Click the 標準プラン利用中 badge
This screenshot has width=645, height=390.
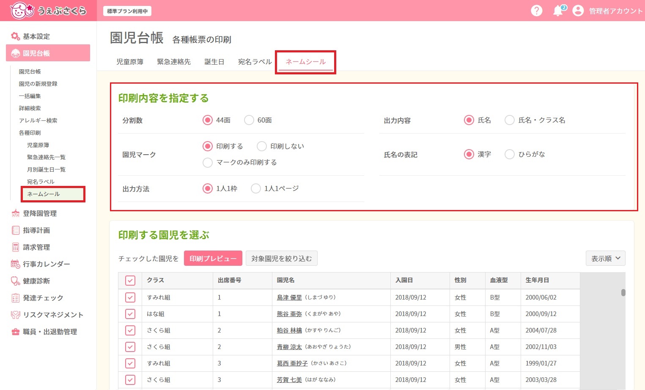point(127,11)
